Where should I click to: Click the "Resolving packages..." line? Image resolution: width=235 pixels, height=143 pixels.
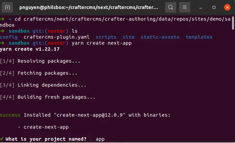49,61
